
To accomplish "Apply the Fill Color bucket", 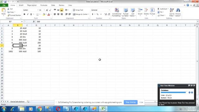I will coord(44,14).
